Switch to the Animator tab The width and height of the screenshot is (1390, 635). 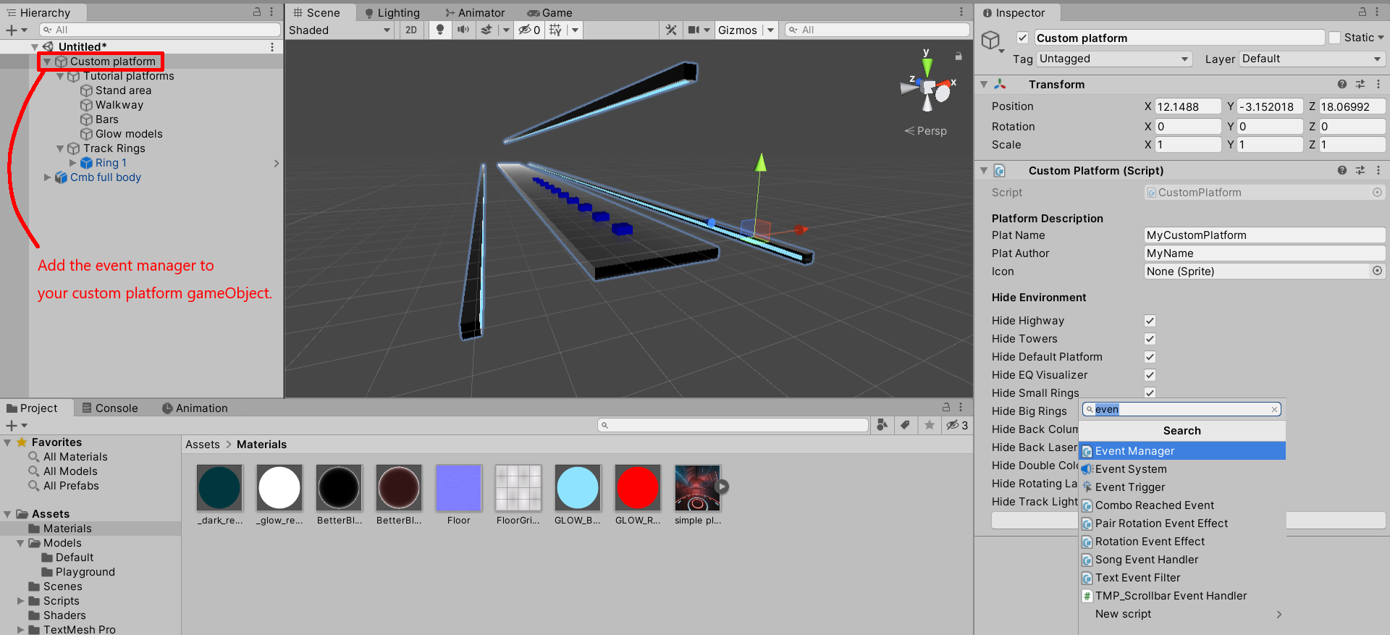(x=475, y=12)
